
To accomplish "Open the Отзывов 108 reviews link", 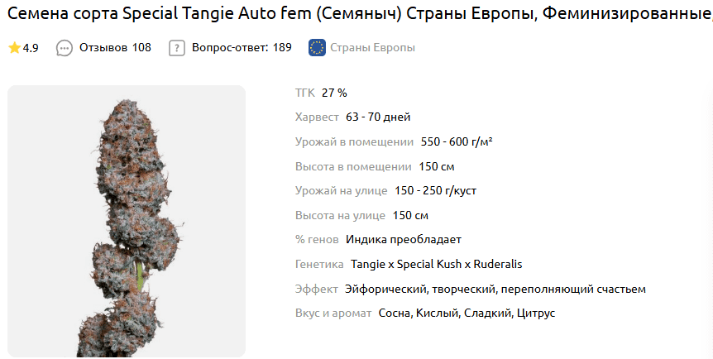I will point(115,48).
